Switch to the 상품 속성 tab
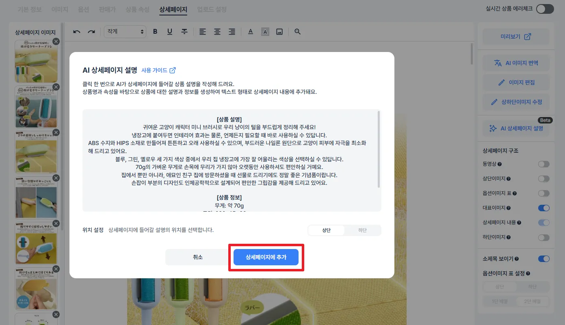 coord(138,9)
